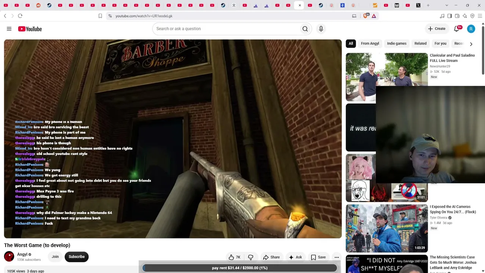Open the 'I DID NOT SH**T MYSELF' thumbnail

point(386,264)
